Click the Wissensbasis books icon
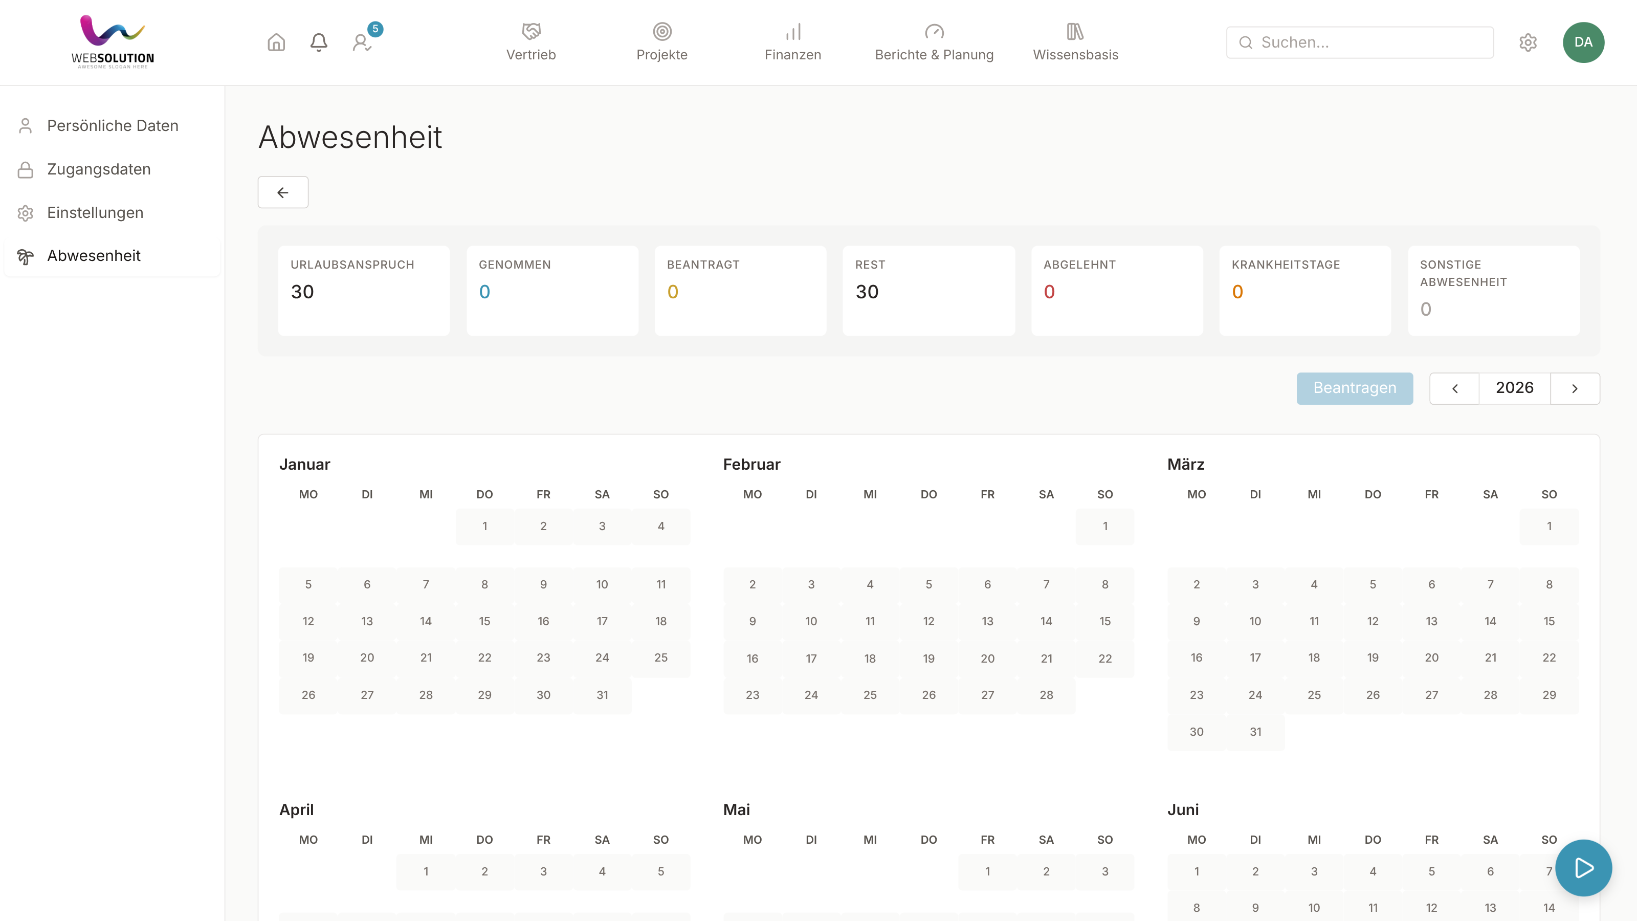This screenshot has width=1637, height=921. tap(1075, 31)
